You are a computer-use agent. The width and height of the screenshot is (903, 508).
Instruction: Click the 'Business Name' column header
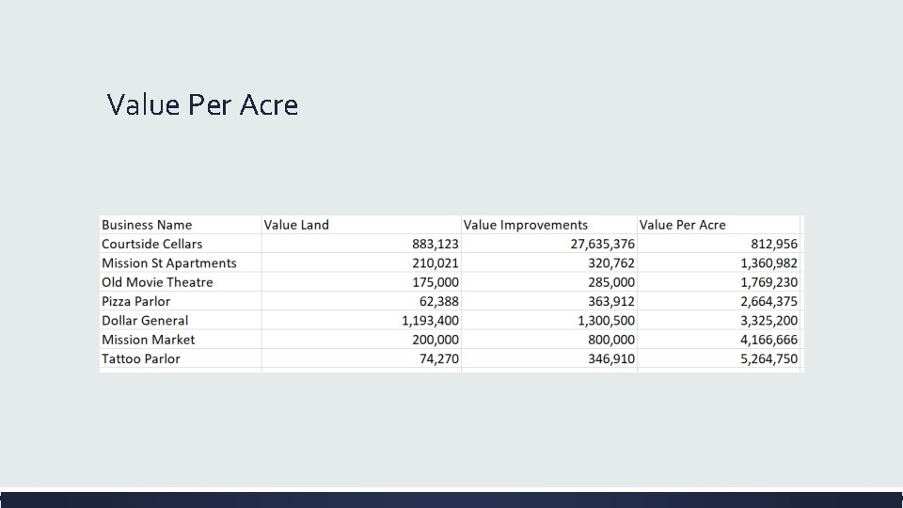coord(147,225)
